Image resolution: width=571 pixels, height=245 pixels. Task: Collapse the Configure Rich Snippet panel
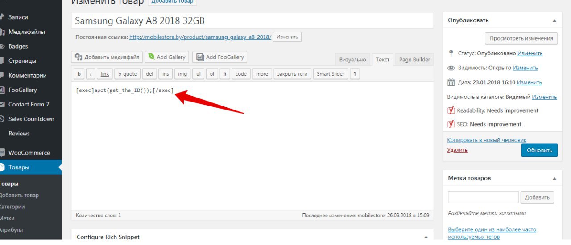426,237
